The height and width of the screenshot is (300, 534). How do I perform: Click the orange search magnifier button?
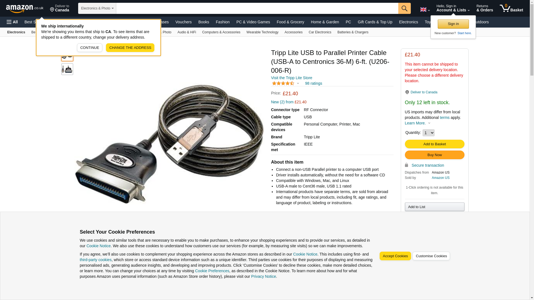point(404,8)
